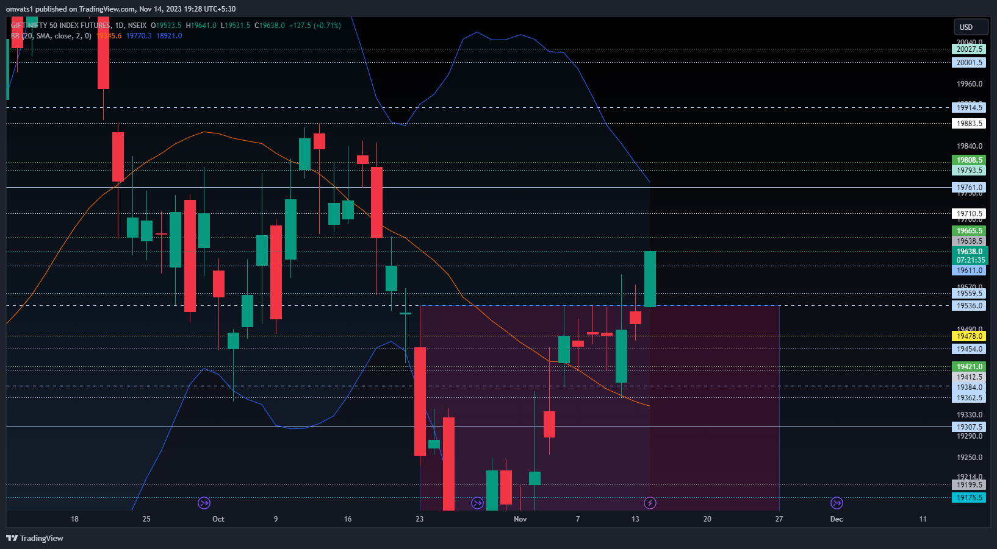Click the contract rollover icon near Oct
This screenshot has height=549, width=997.
point(204,503)
